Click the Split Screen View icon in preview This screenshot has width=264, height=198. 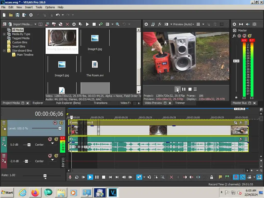coord(166,24)
